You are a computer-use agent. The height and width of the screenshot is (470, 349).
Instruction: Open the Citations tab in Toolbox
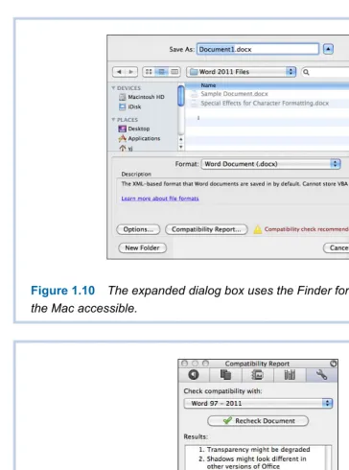[225, 375]
